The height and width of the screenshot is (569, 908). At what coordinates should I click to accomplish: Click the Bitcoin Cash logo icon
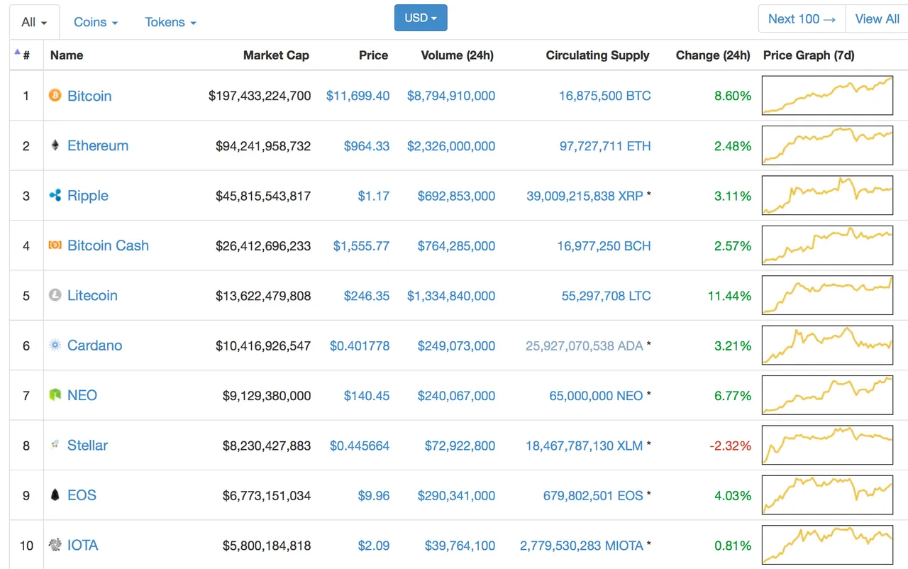pyautogui.click(x=55, y=245)
